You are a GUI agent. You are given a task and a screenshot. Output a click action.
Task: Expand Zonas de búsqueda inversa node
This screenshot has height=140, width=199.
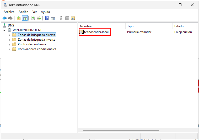[9, 40]
